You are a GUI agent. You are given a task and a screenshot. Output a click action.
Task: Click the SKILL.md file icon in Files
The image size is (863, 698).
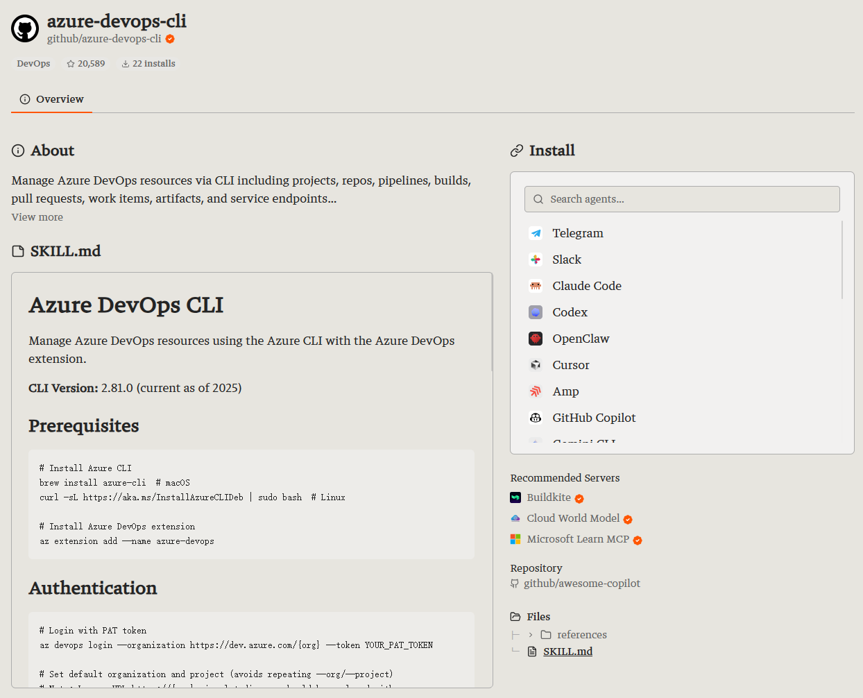[532, 652]
